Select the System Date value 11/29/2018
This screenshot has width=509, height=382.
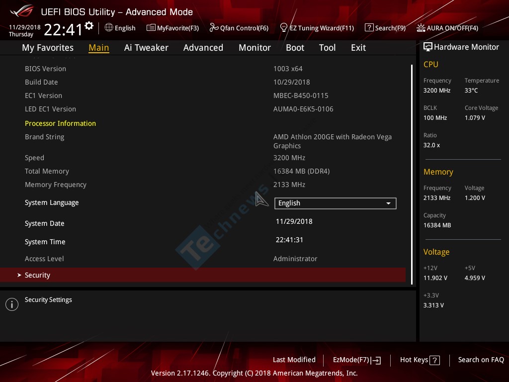pos(294,221)
